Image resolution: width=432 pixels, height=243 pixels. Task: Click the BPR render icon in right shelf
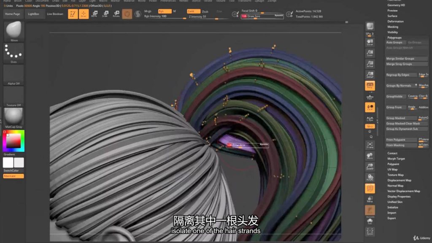(370, 27)
